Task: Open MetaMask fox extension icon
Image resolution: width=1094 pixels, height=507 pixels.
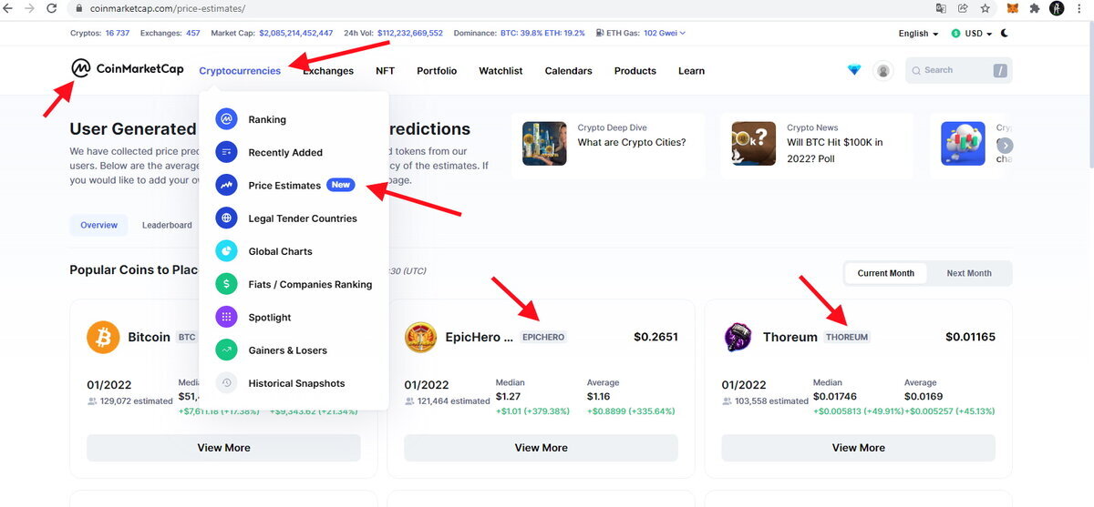Action: click(1013, 8)
